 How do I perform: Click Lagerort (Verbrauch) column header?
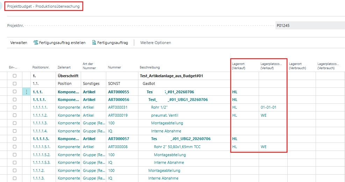pyautogui.click(x=297, y=66)
